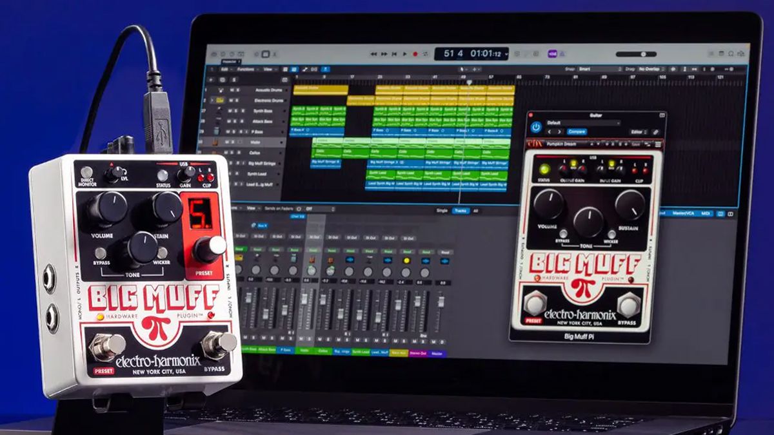Open the Functions menu in the tracks area

pyautogui.click(x=245, y=69)
